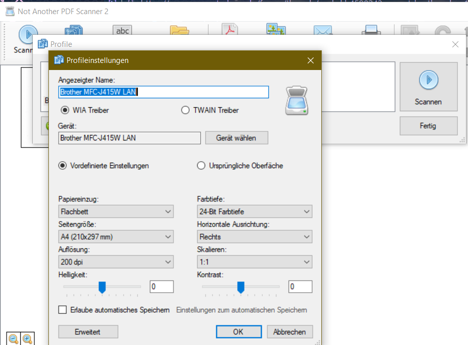468x345 pixels.
Task: Click the Helligkeit value box
Action: pos(162,287)
